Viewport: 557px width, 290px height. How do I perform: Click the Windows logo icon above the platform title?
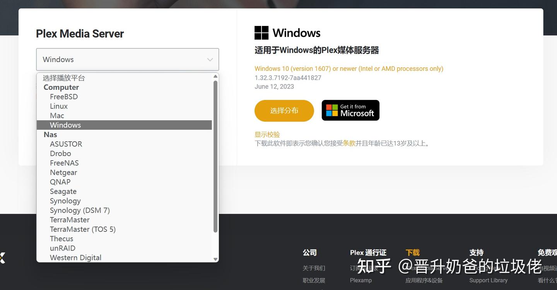(261, 33)
